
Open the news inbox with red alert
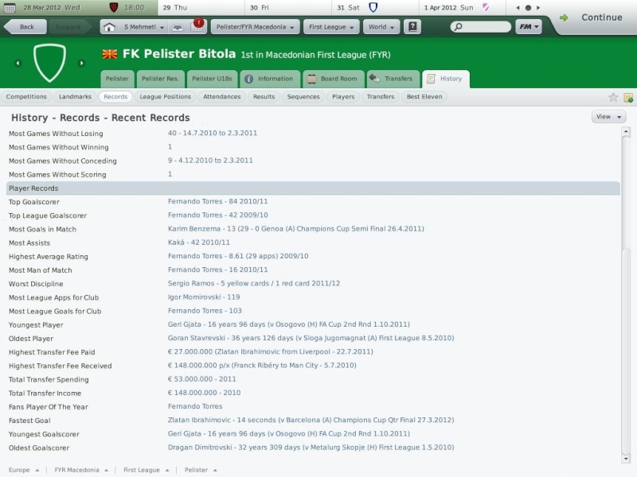tap(196, 26)
